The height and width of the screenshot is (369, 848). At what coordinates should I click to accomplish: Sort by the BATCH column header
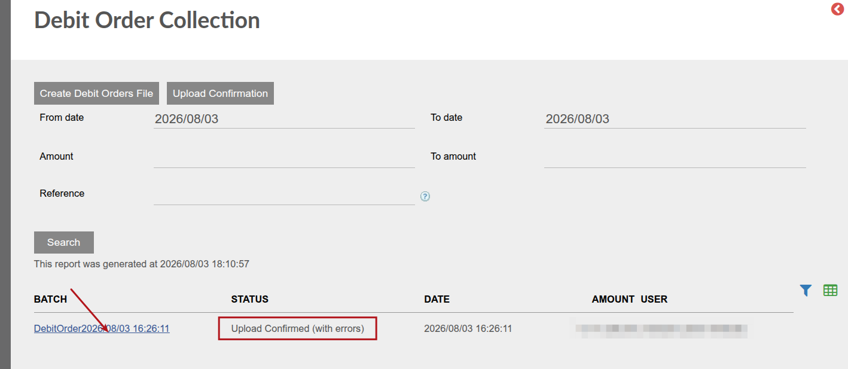tap(51, 299)
